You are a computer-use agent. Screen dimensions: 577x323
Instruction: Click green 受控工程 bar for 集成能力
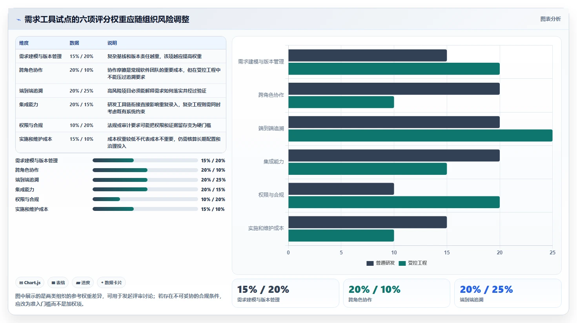click(368, 169)
